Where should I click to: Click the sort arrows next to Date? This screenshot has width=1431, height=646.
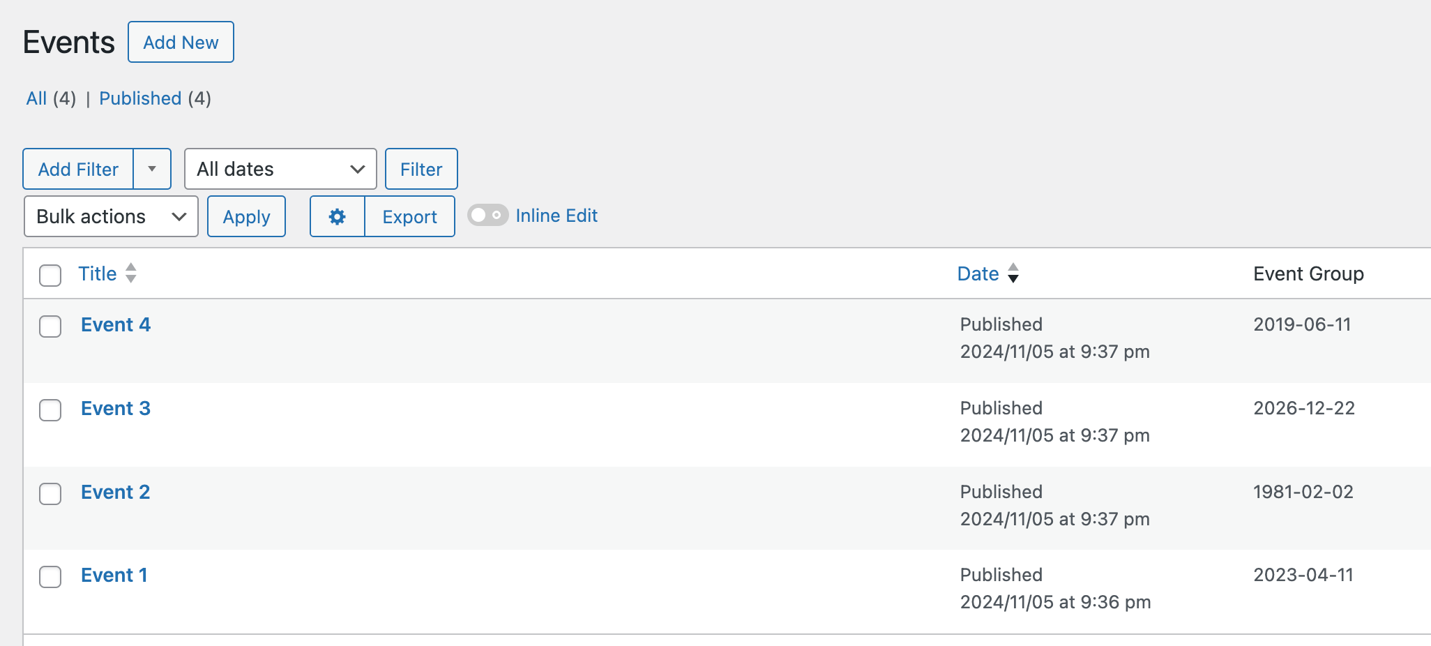tap(1013, 273)
